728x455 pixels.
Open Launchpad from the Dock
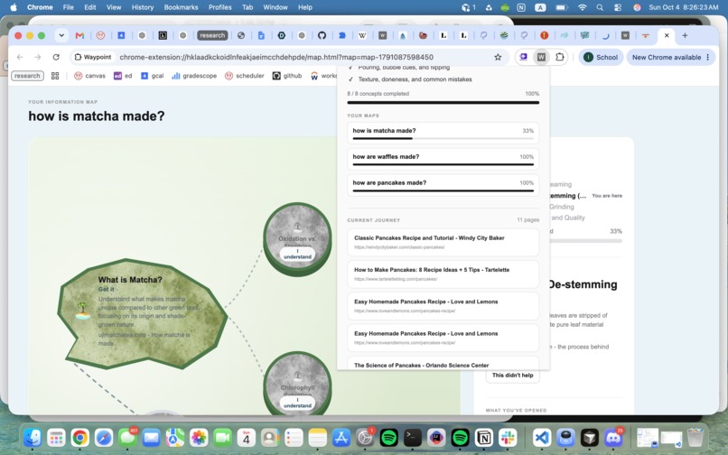pyautogui.click(x=56, y=437)
